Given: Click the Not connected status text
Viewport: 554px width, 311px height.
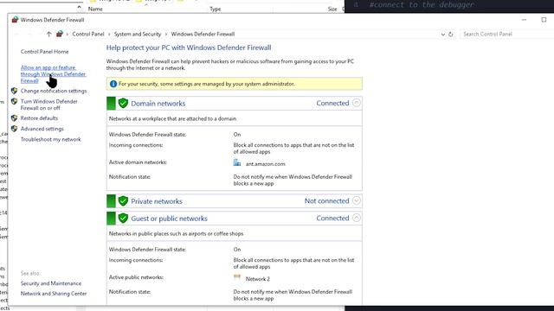Looking at the screenshot, I should (327, 200).
